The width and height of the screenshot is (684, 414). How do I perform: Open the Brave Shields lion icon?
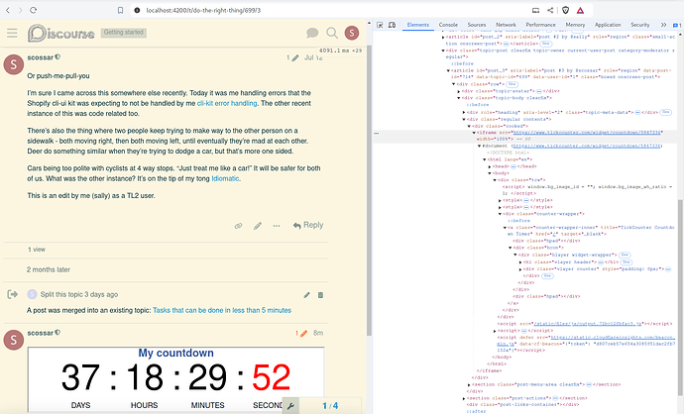pyautogui.click(x=565, y=10)
